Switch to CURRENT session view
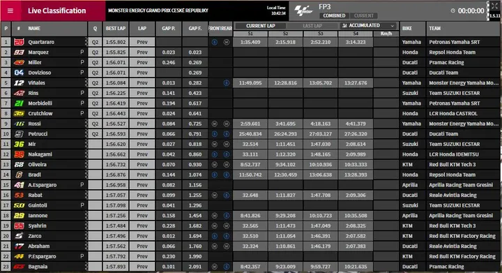Screen dimensions: 502x273 [x=364, y=15]
